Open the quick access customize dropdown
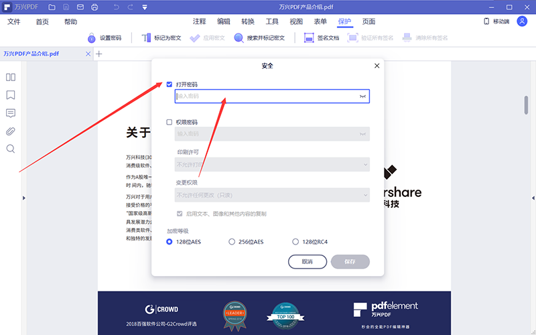Viewport: 536px width, 335px height. [145, 7]
